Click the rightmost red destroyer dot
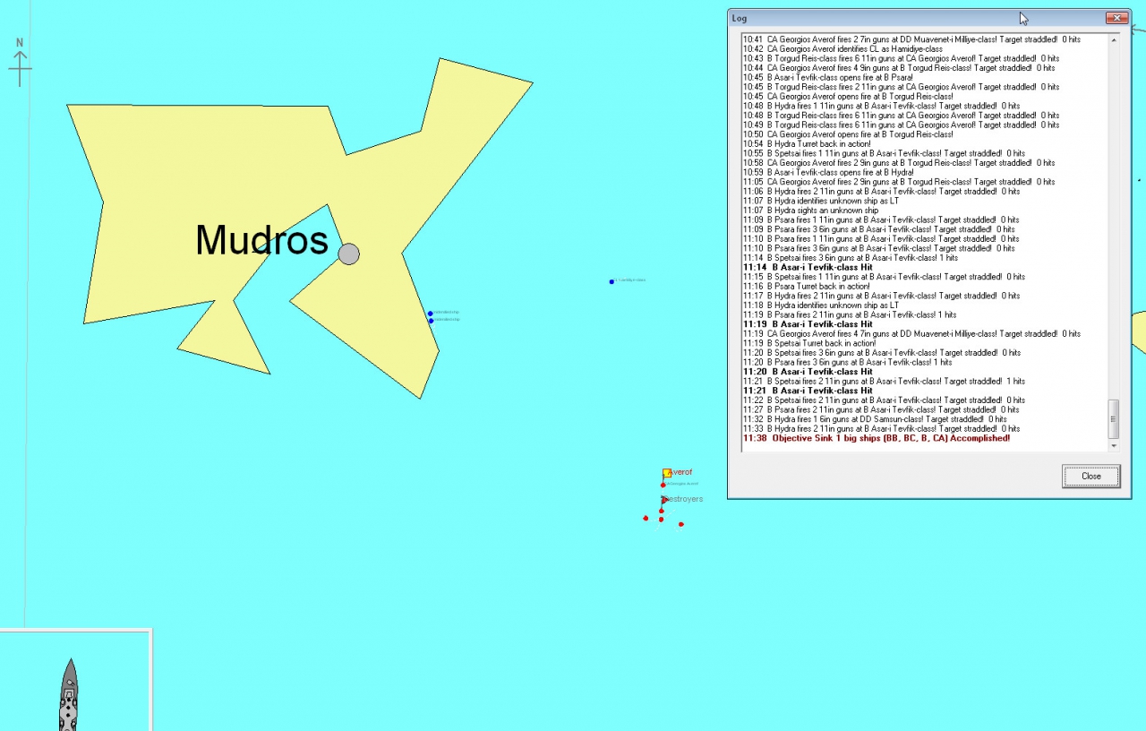1146x731 pixels. [x=681, y=524]
